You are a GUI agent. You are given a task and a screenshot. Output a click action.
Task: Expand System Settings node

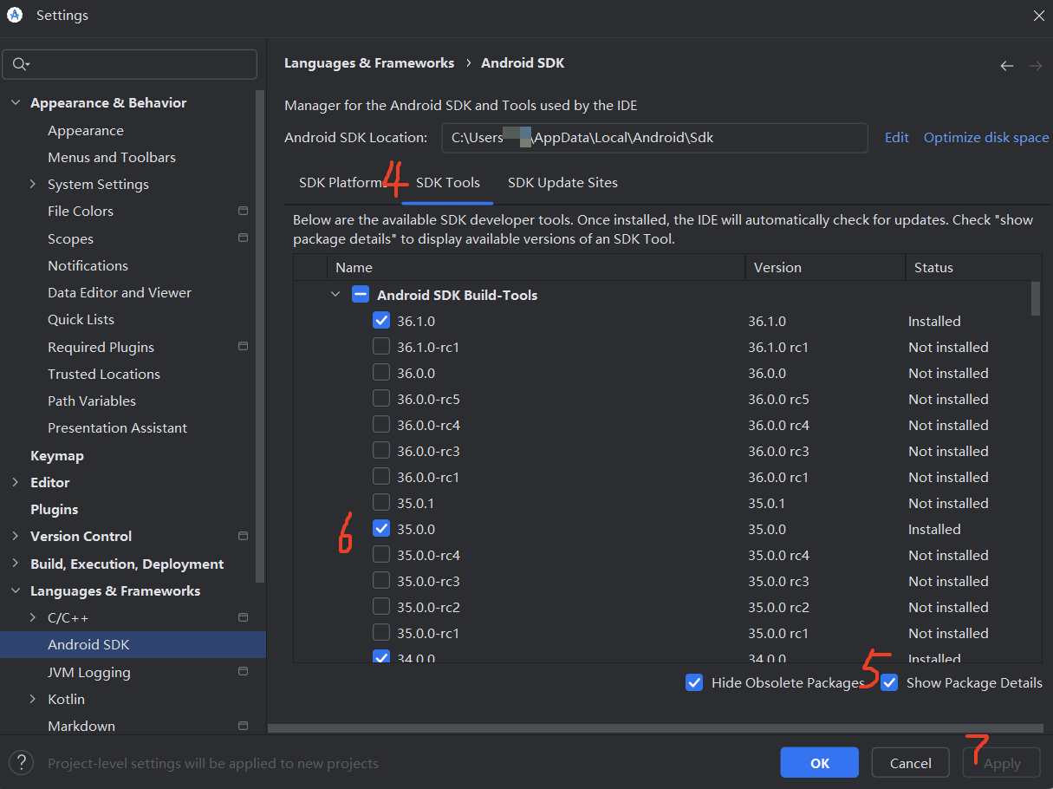pyautogui.click(x=33, y=184)
